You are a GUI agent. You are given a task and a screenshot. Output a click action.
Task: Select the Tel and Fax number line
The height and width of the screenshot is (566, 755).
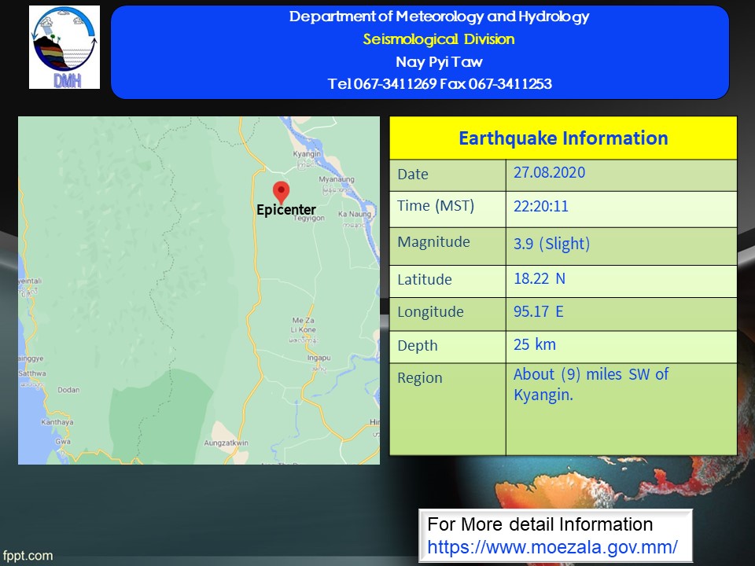[x=440, y=84]
